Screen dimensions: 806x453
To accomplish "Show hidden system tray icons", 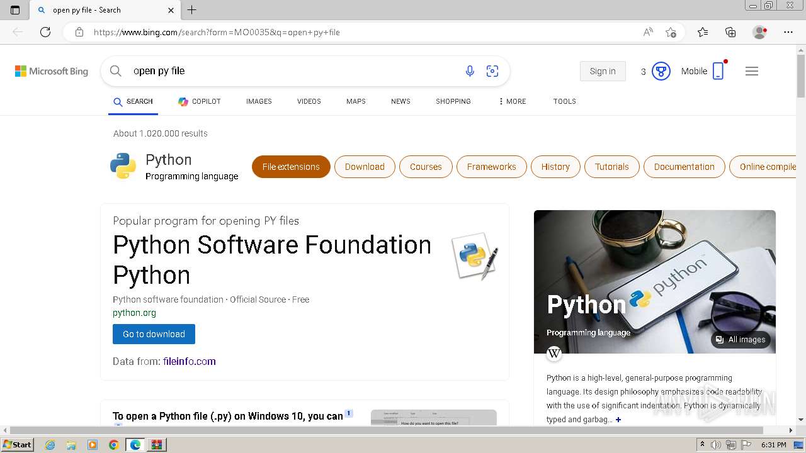I will [x=701, y=445].
